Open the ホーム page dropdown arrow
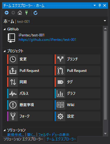Screen dimensions: 110x144 tap(105, 21)
